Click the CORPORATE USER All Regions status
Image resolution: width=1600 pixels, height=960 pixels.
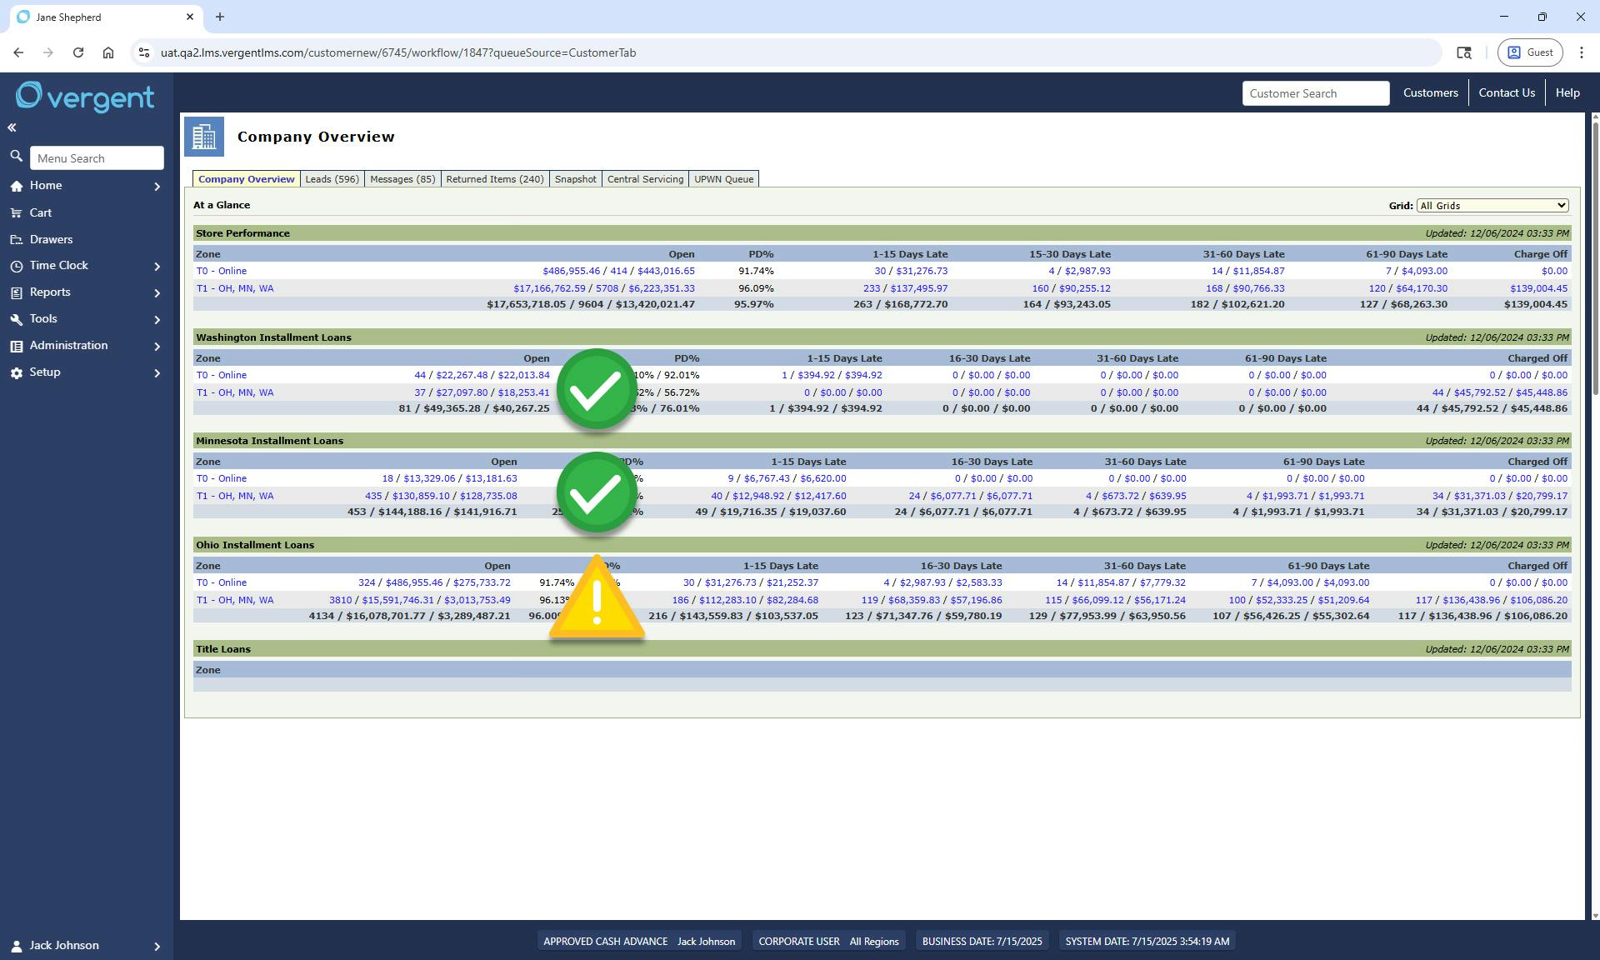(828, 942)
